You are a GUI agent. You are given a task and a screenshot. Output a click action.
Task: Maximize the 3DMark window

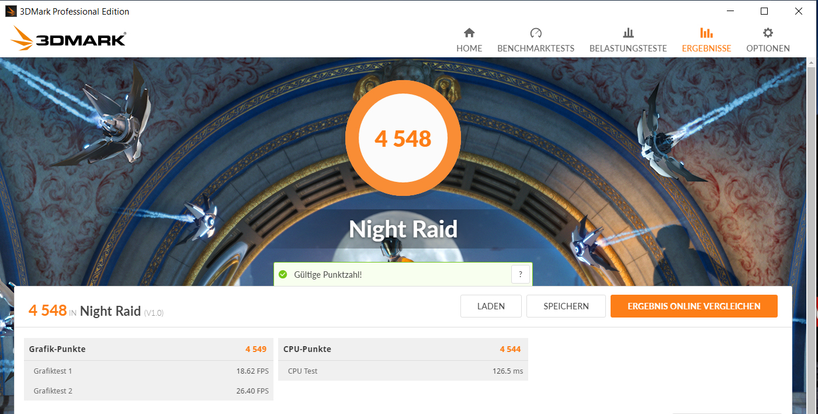764,11
